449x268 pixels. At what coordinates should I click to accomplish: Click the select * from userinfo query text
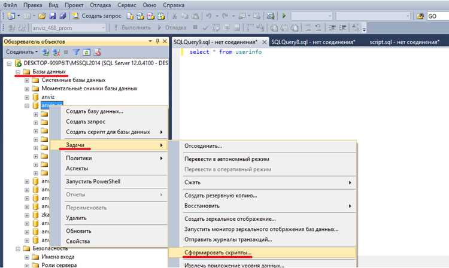[225, 52]
